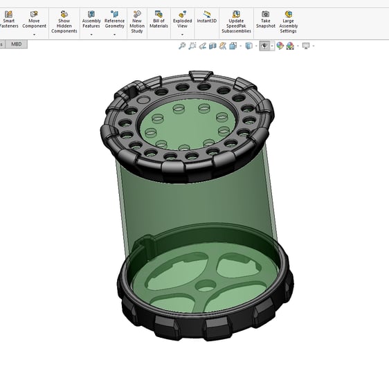Toggle Hide/Show Items eye icon
This screenshot has width=389, height=371.
264,46
